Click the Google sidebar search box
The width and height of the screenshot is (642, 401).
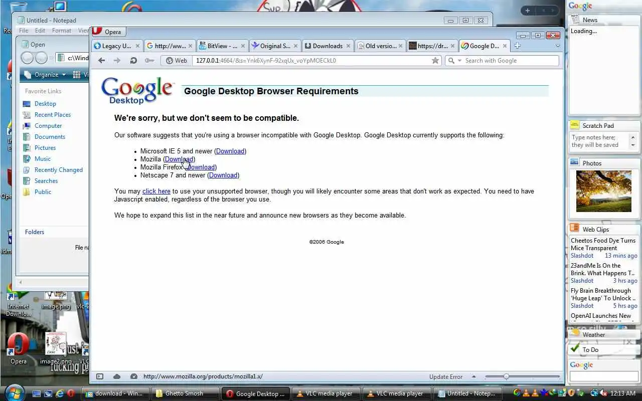604,376
